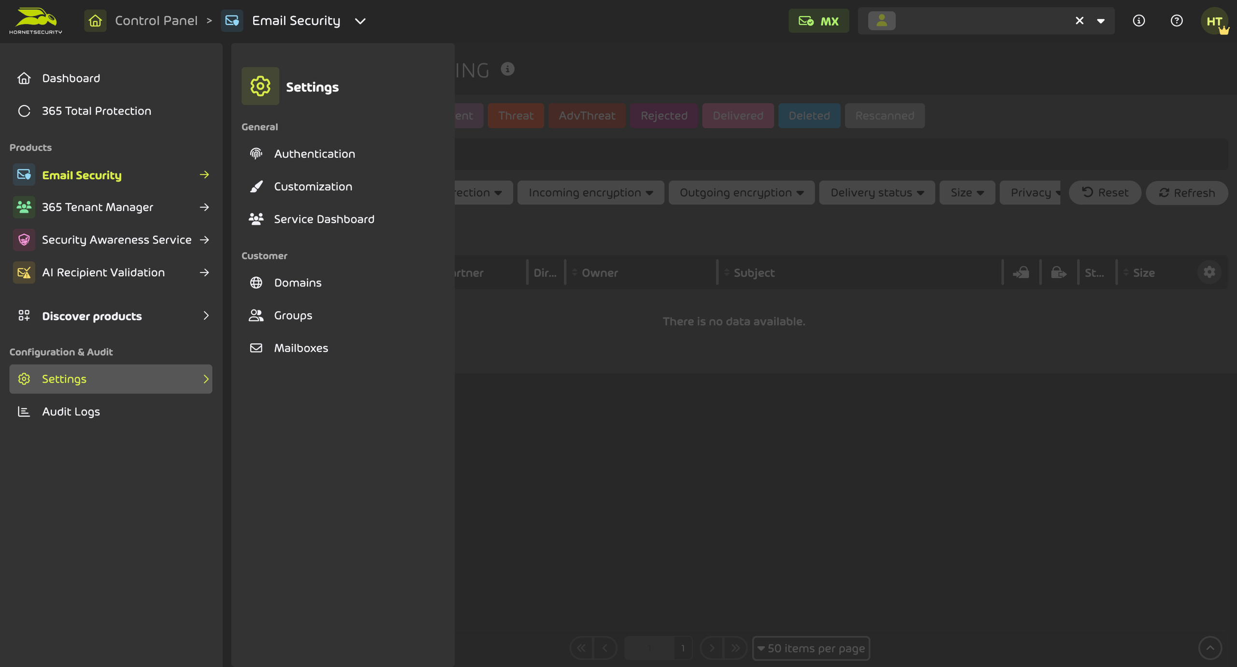1237x667 pixels.
Task: Click the 365 Tenant Manager people icon
Action: 24,207
